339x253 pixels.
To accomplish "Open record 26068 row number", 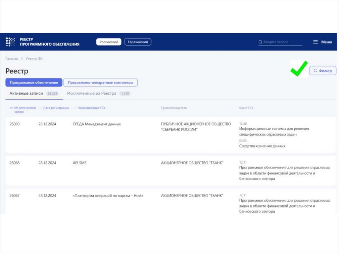I will click(15, 163).
